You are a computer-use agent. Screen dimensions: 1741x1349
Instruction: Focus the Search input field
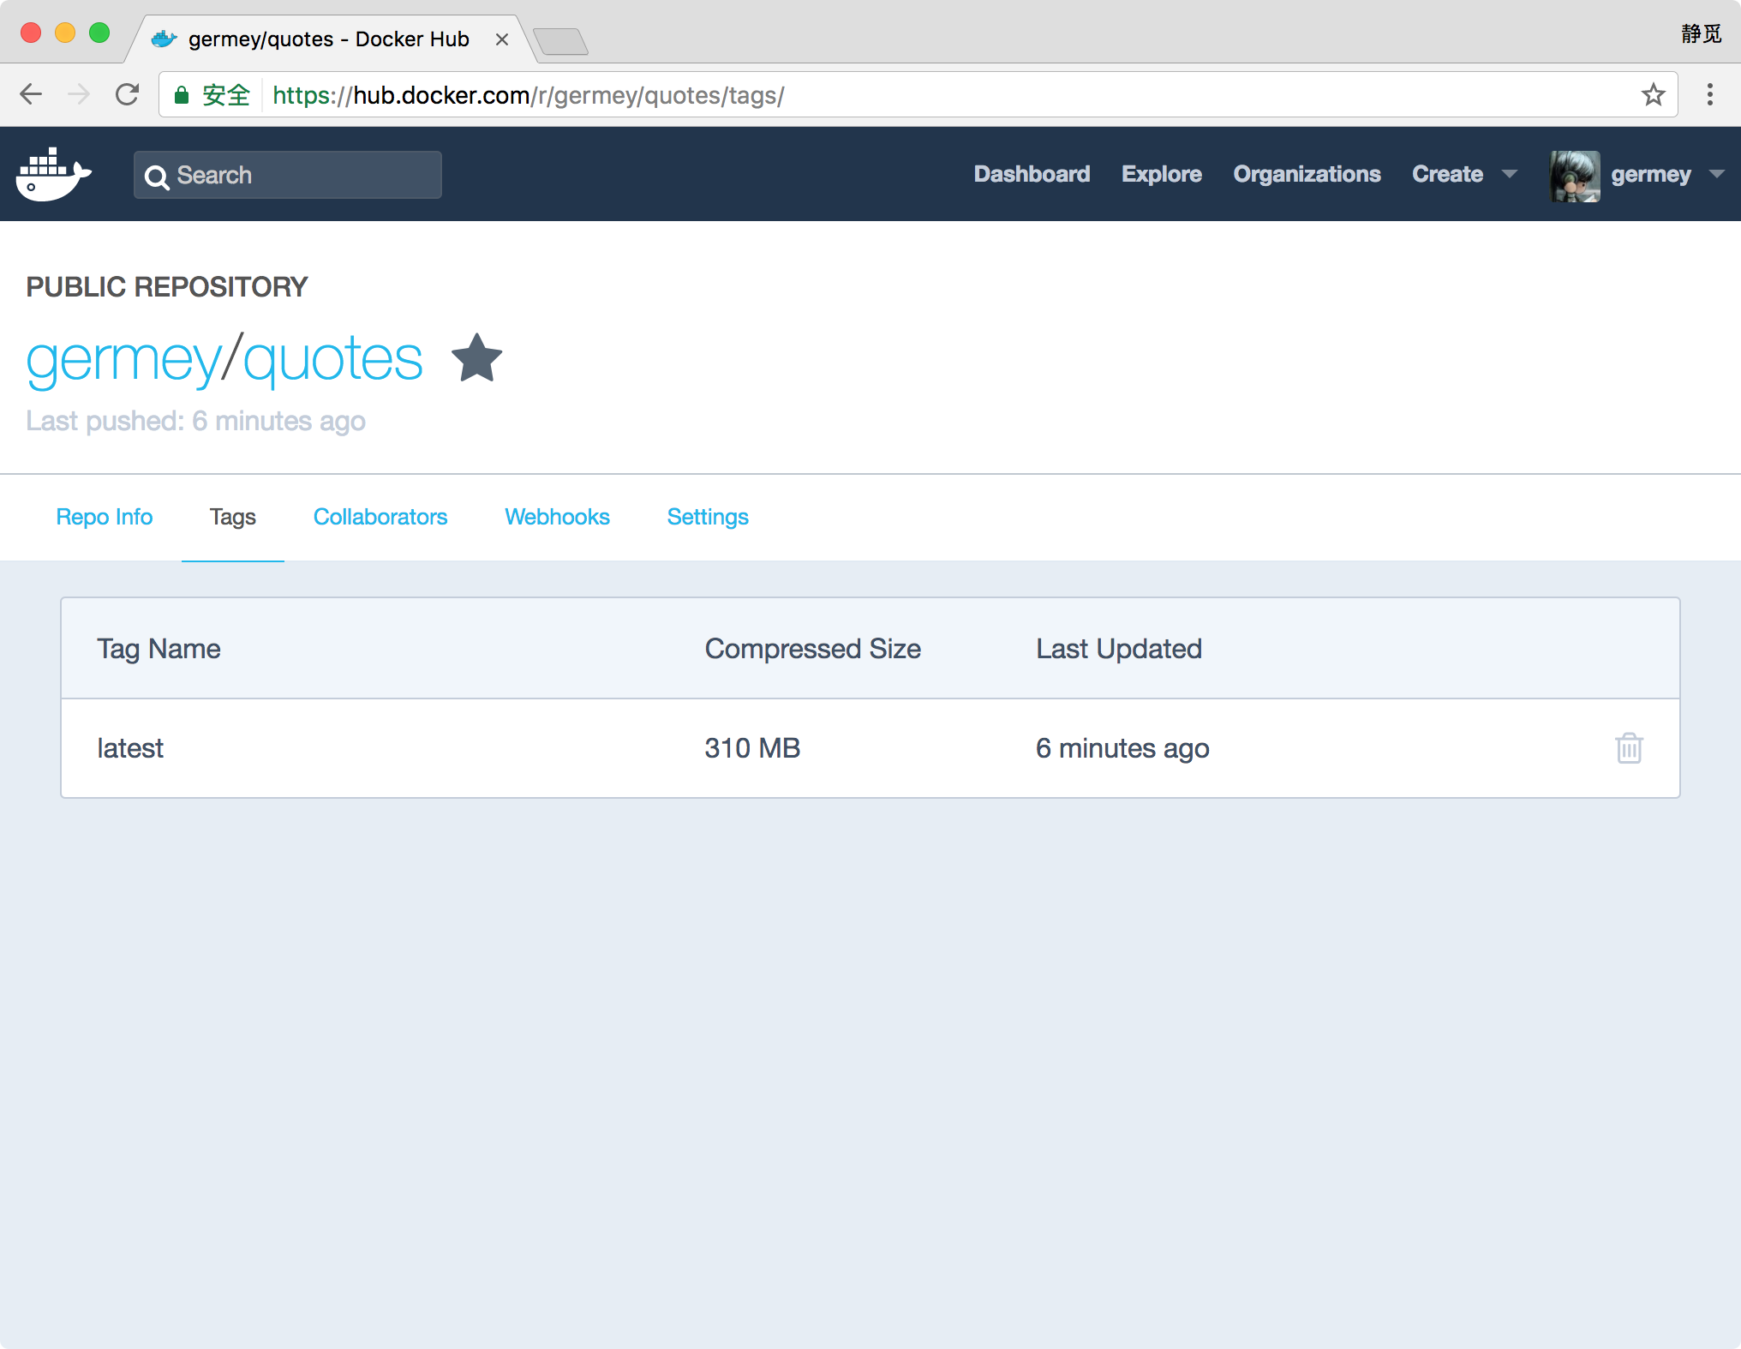pyautogui.click(x=288, y=175)
